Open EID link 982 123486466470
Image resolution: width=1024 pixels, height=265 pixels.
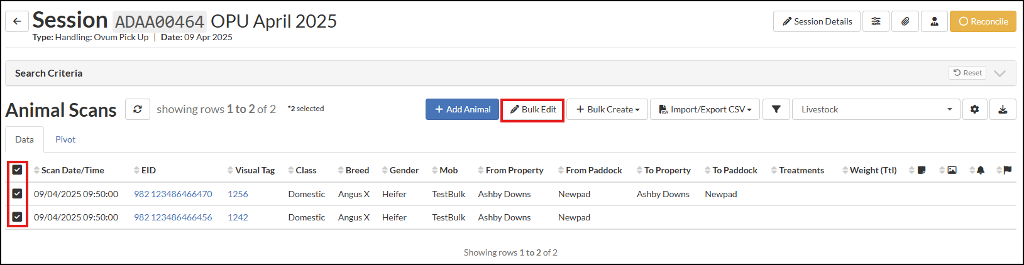click(173, 194)
